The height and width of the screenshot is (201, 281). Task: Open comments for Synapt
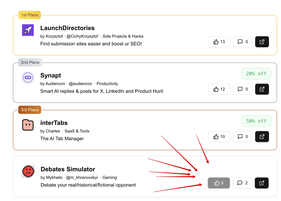[243, 89]
